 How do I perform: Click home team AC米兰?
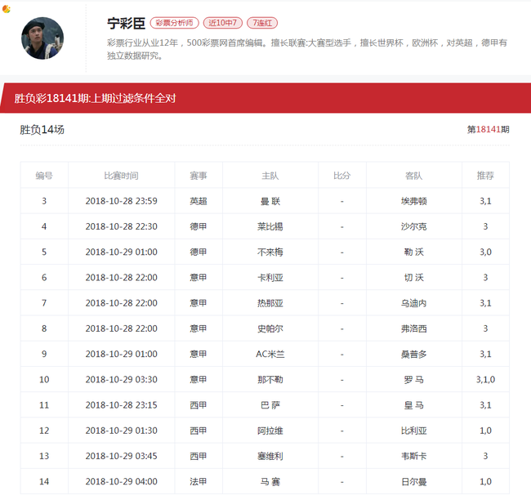click(x=270, y=355)
